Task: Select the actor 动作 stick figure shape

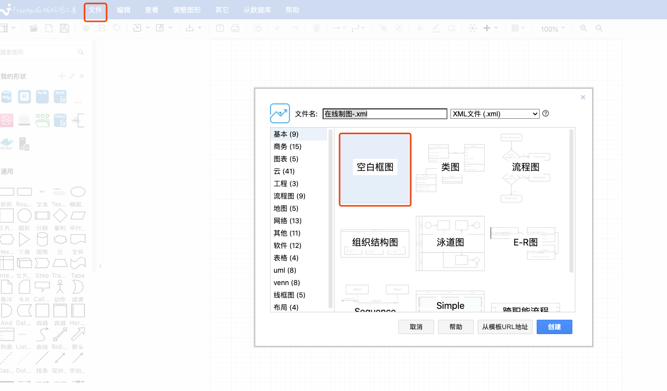Action: (x=60, y=287)
